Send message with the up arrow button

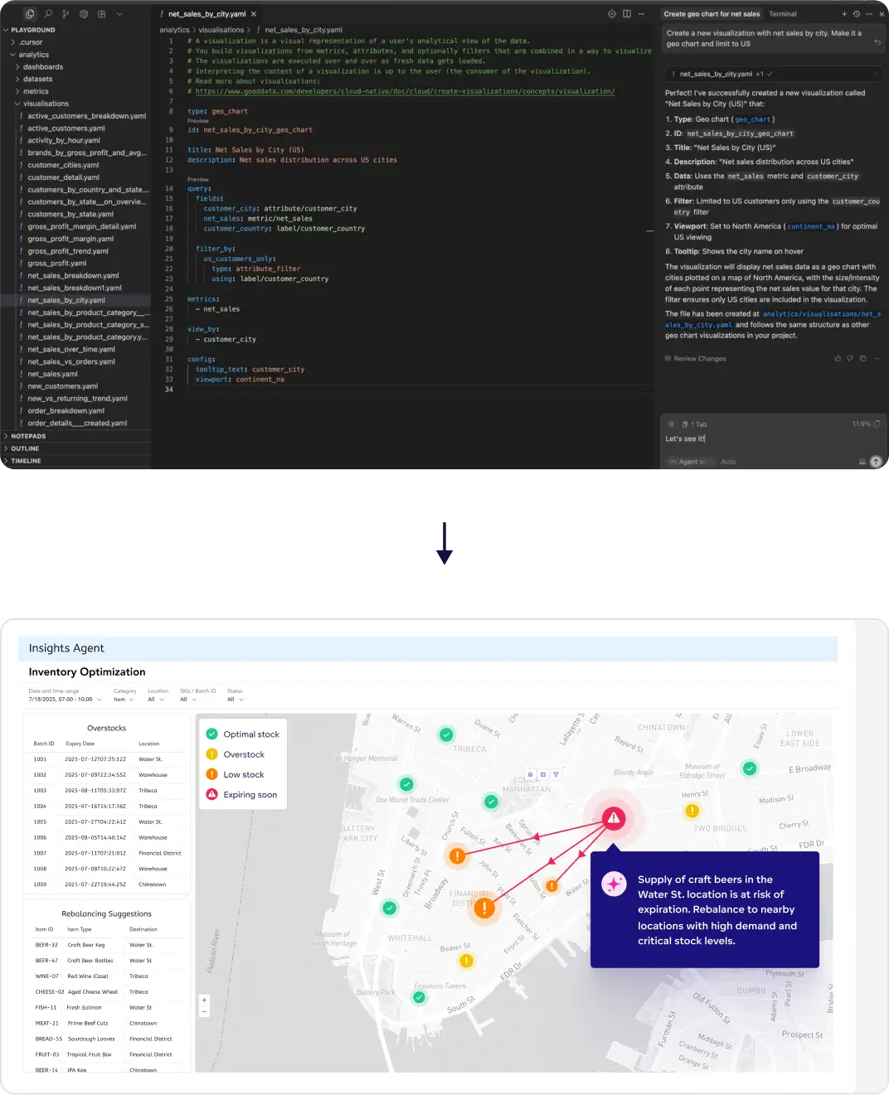coord(876,462)
